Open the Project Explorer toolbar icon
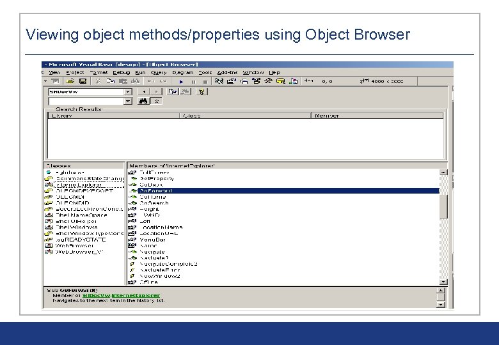 (x=219, y=81)
